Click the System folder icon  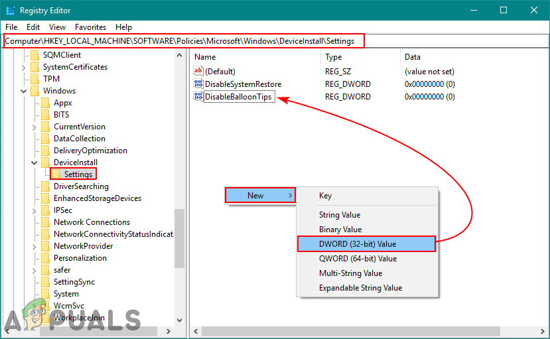[x=45, y=293]
